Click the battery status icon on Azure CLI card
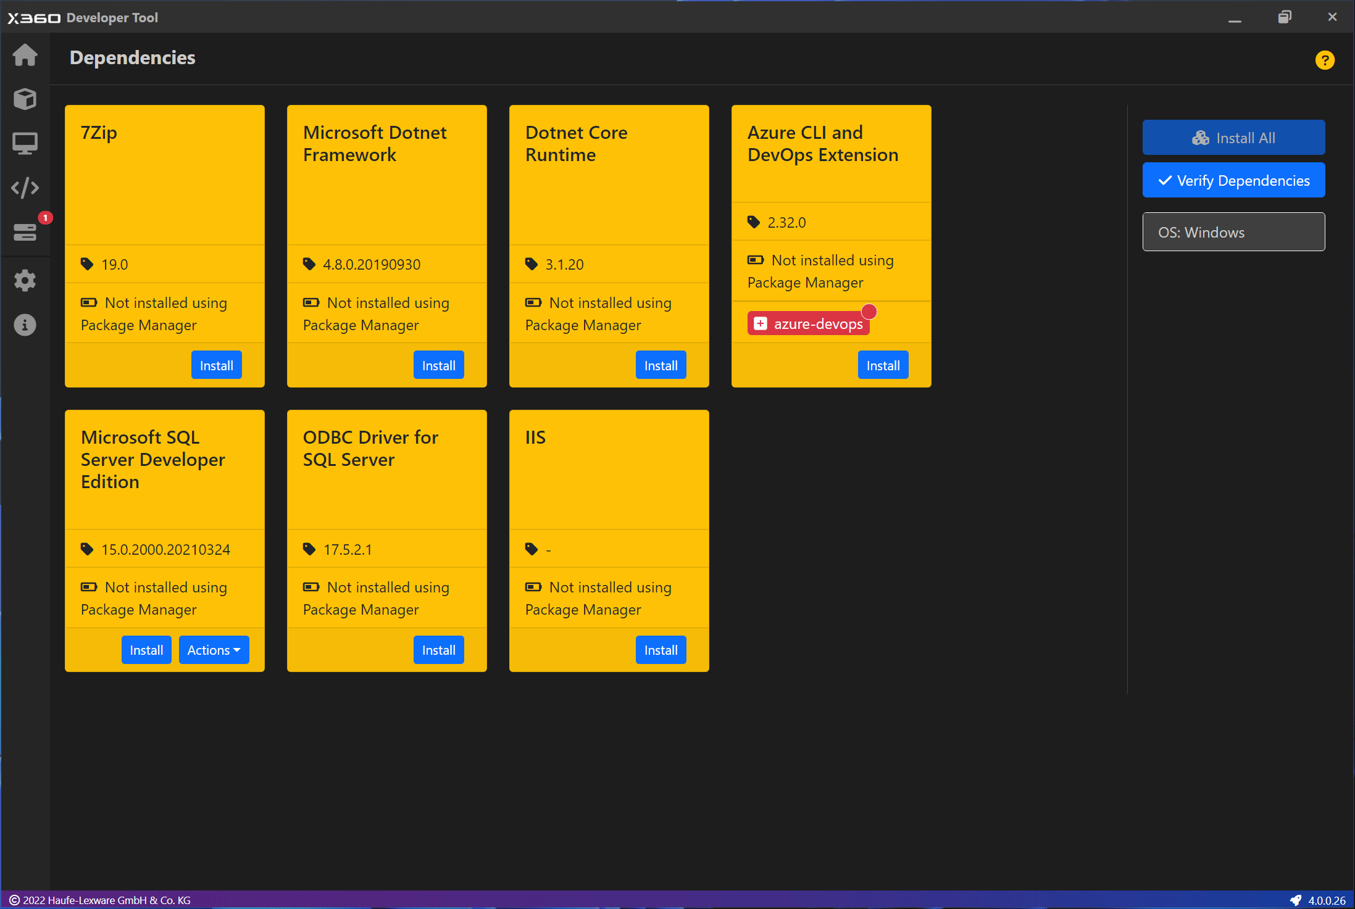The width and height of the screenshot is (1355, 909). [x=756, y=260]
